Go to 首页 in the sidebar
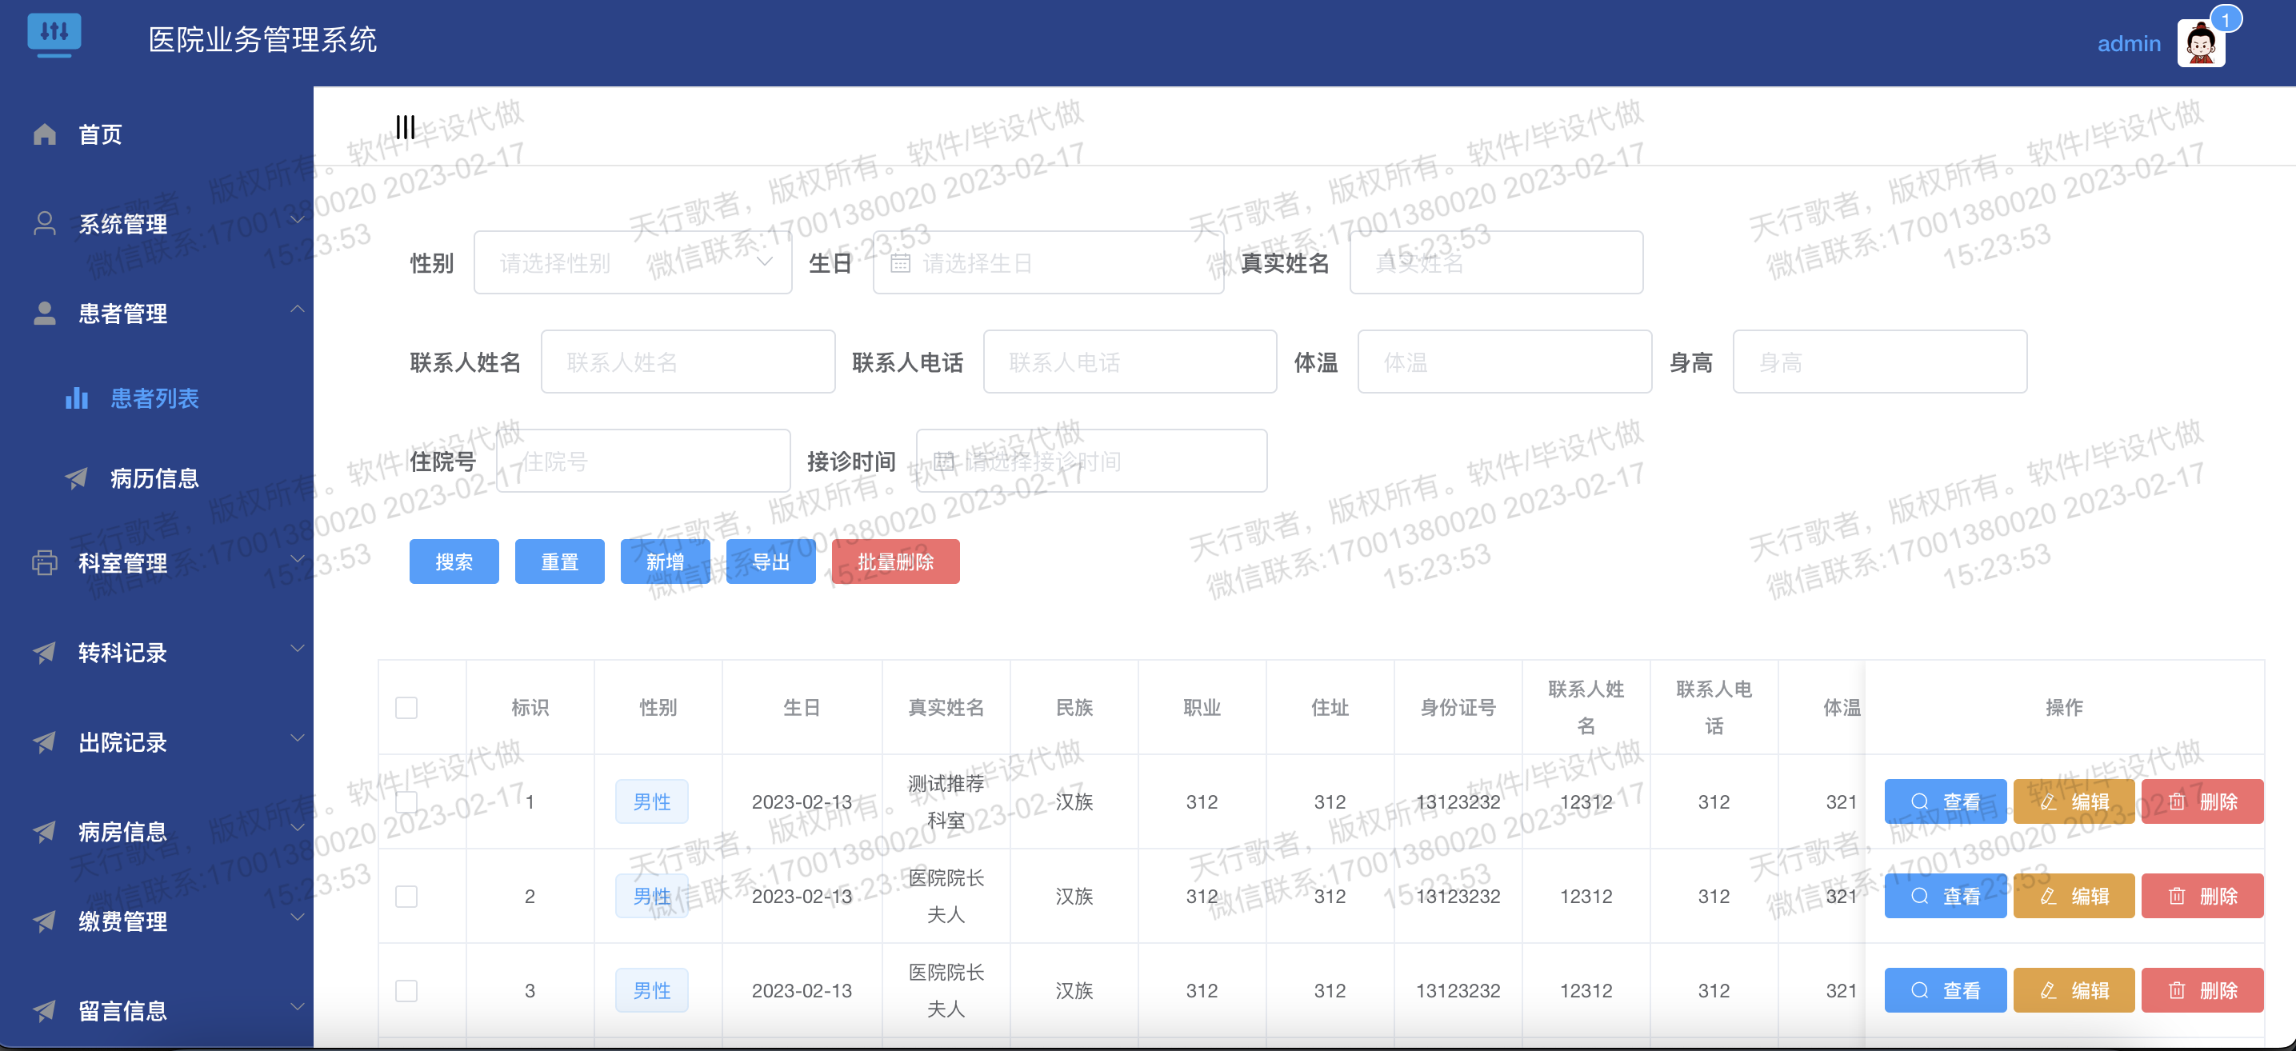This screenshot has height=1051, width=2296. [100, 134]
